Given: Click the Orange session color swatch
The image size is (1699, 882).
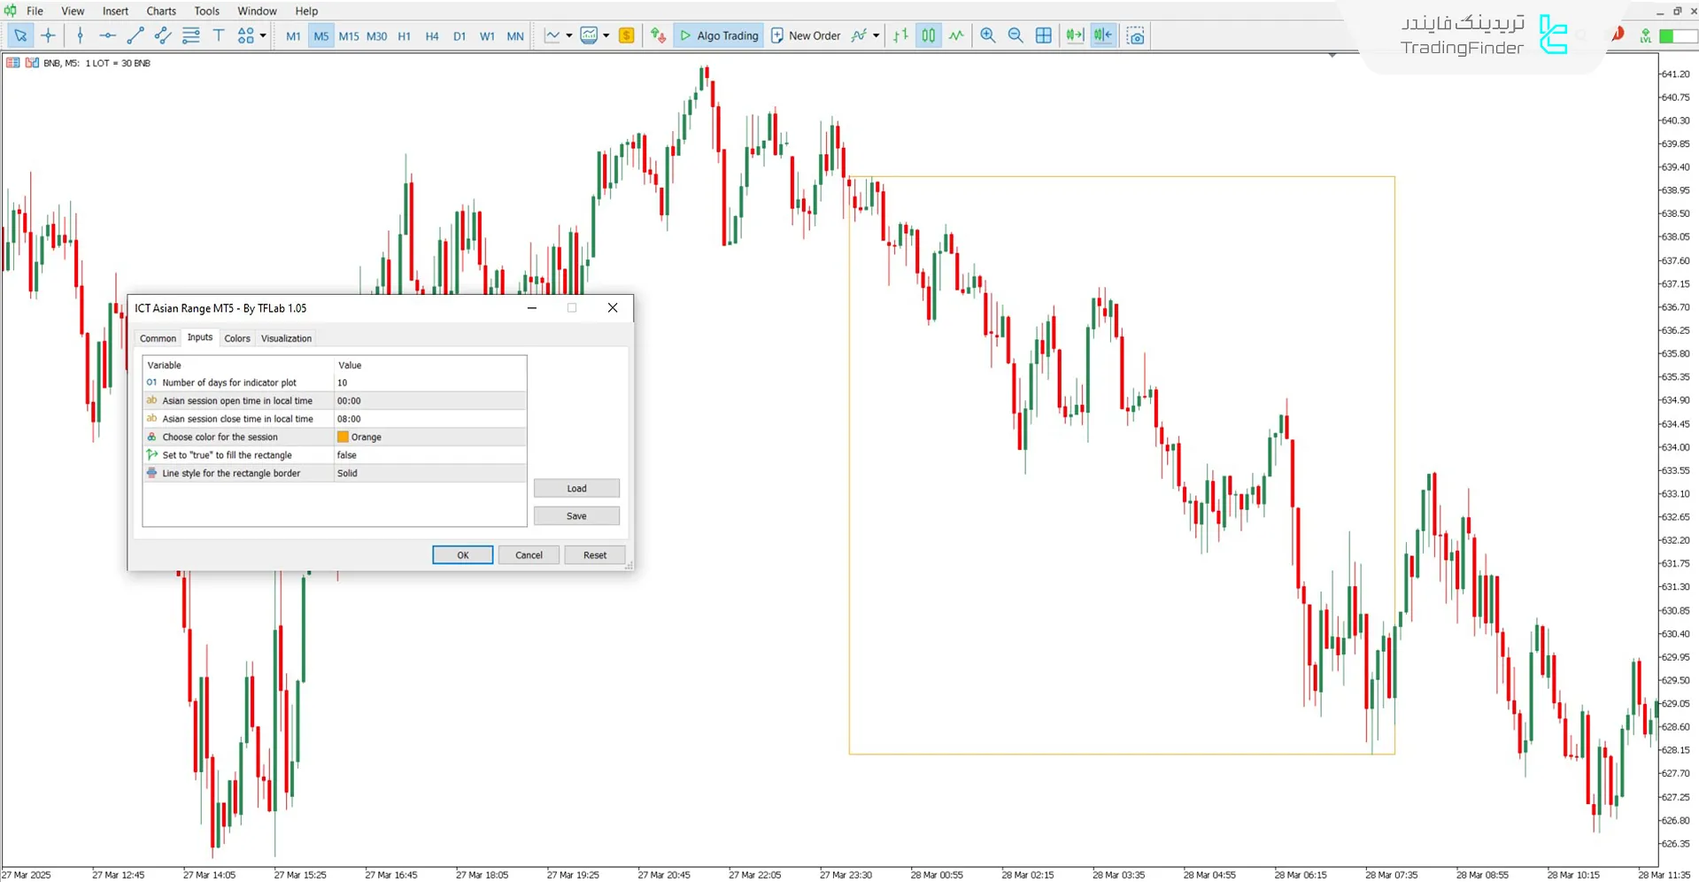Looking at the screenshot, I should pos(343,437).
